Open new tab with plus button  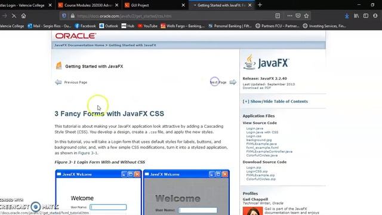click(260, 5)
